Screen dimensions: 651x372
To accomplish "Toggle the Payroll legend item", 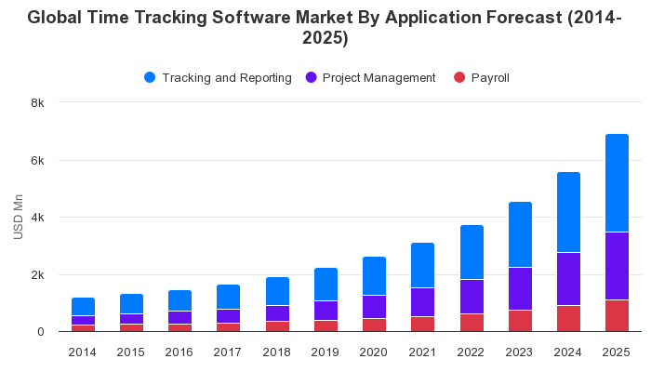I will 482,77.
